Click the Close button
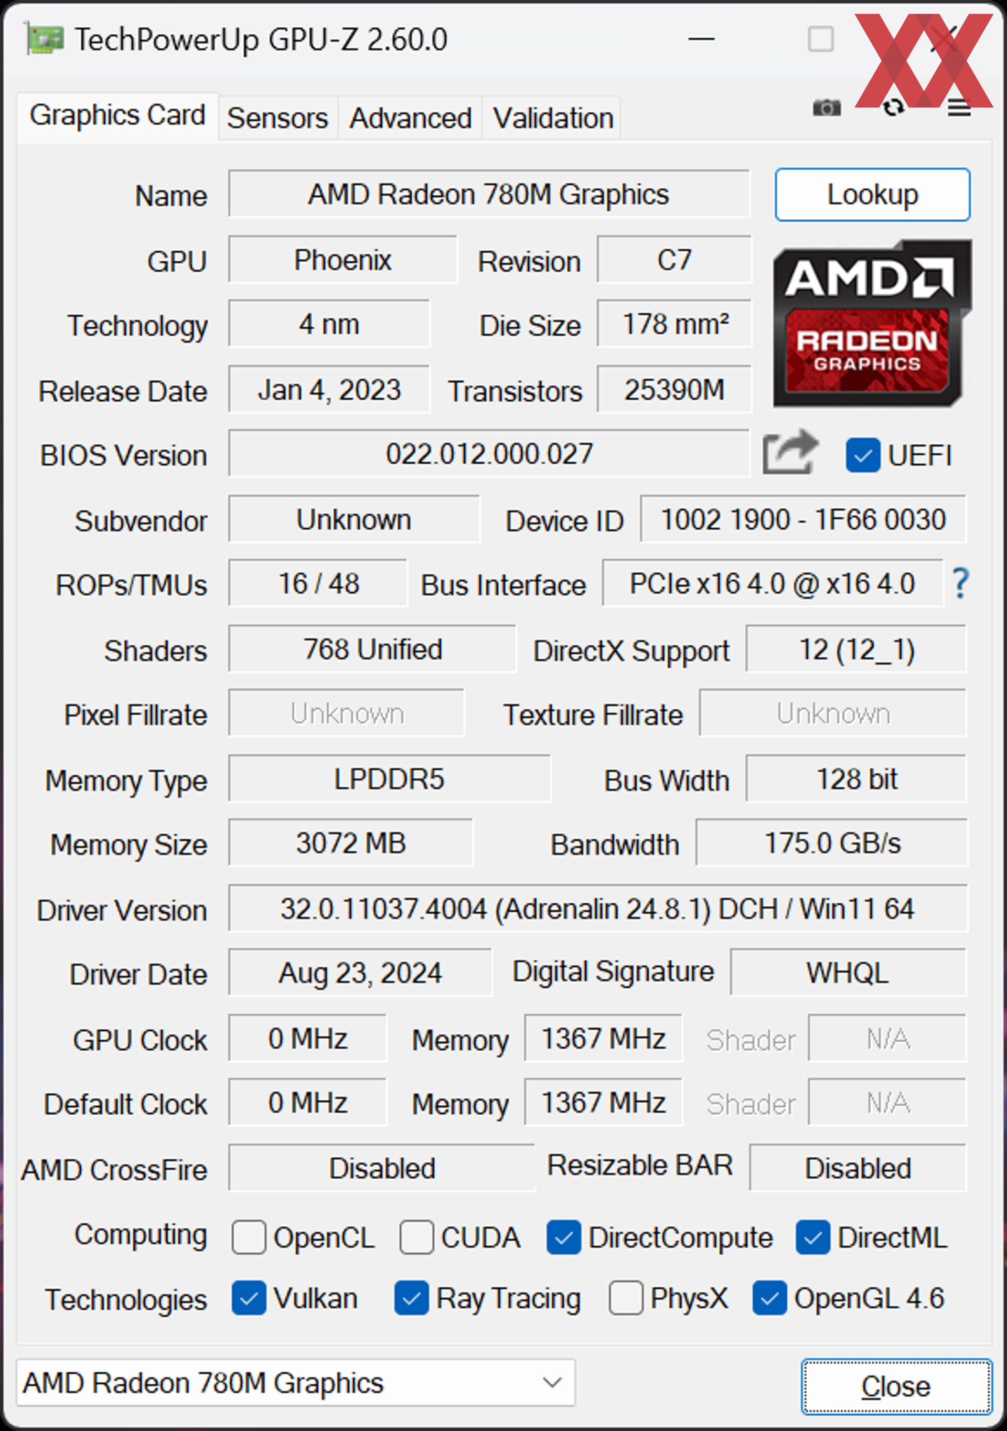The height and width of the screenshot is (1431, 1007). pyautogui.click(x=896, y=1386)
